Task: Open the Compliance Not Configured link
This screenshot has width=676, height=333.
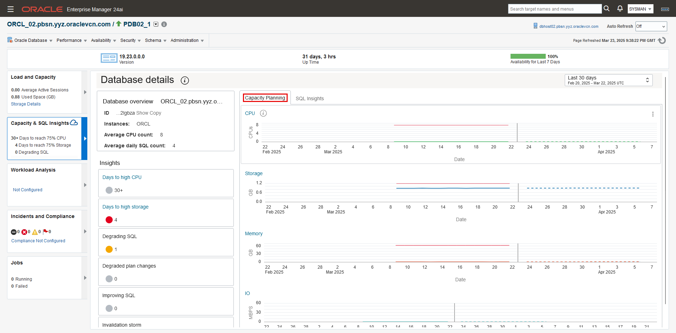Action: (38, 241)
